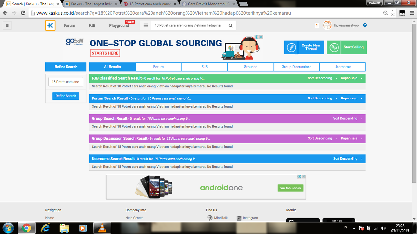Select the Forum results tab
417x234 pixels.
(158, 67)
